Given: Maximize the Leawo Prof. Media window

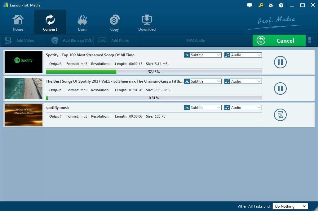Looking at the screenshot, I should (303, 5).
